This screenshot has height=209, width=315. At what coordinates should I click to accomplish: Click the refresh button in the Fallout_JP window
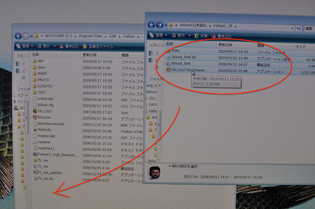click(x=298, y=29)
